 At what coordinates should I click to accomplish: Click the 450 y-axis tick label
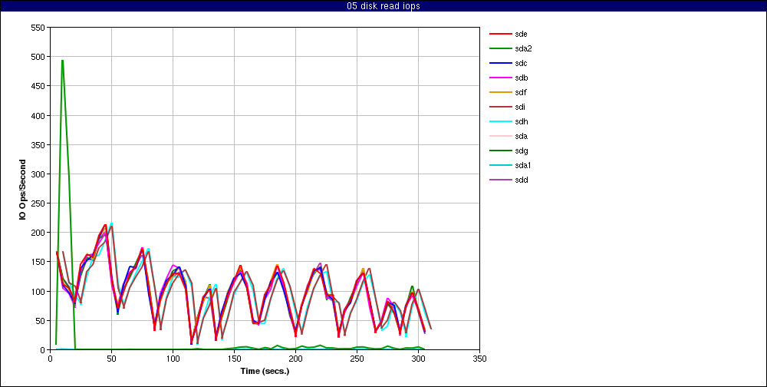(x=38, y=86)
